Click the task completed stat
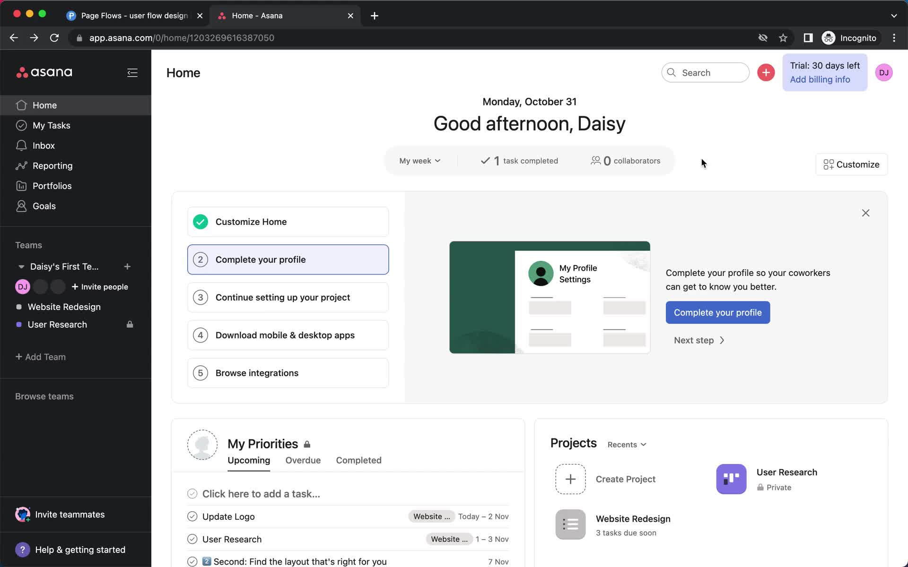 coord(519,161)
